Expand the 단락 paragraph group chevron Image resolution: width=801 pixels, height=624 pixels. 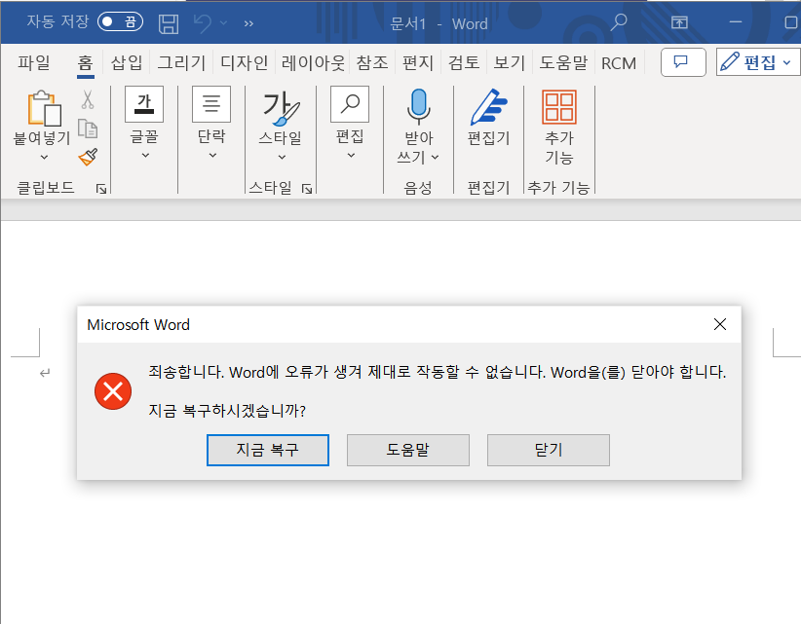coord(212,155)
